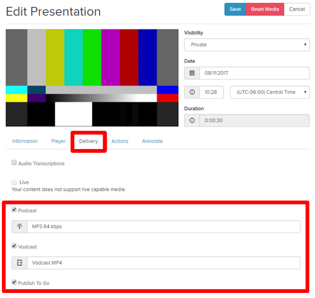This screenshot has width=315, height=298.
Task: Uncheck the Podcast checkbox
Action: [14, 209]
